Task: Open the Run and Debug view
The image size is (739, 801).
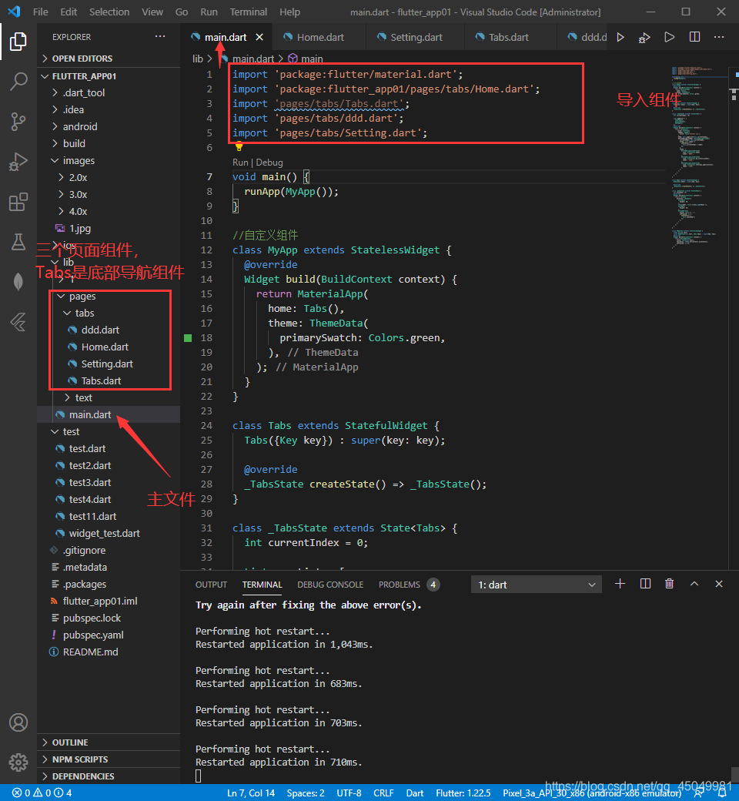Action: [x=18, y=162]
